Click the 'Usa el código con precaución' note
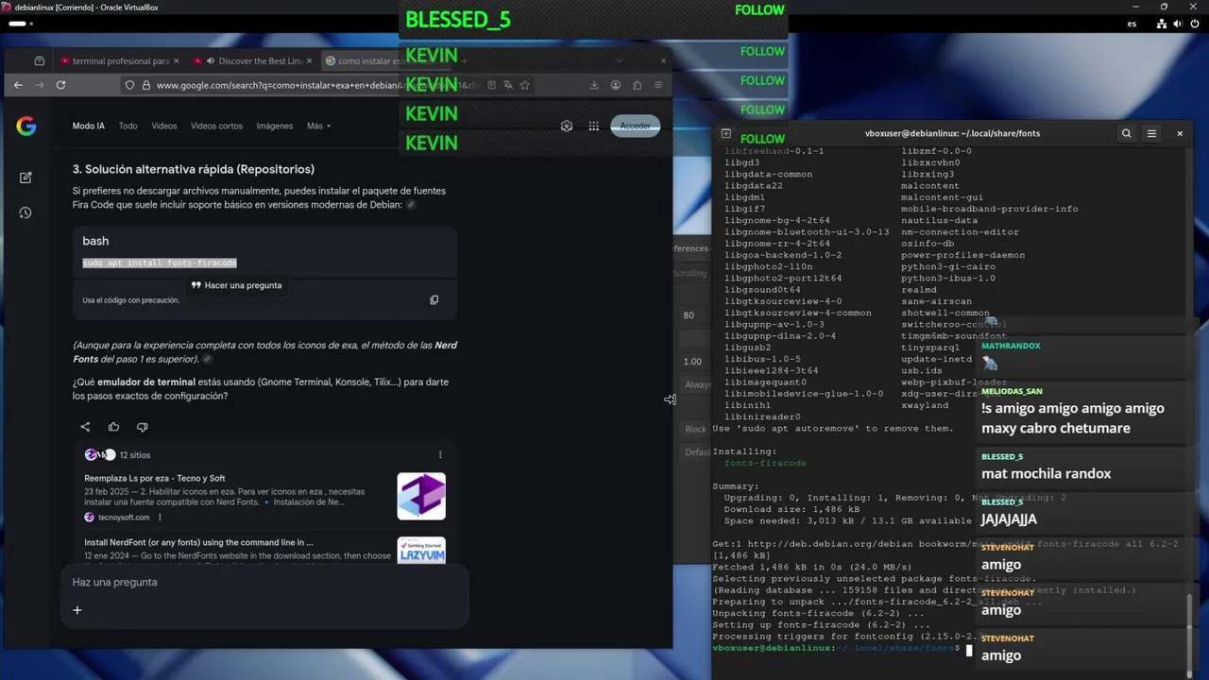 (x=130, y=300)
